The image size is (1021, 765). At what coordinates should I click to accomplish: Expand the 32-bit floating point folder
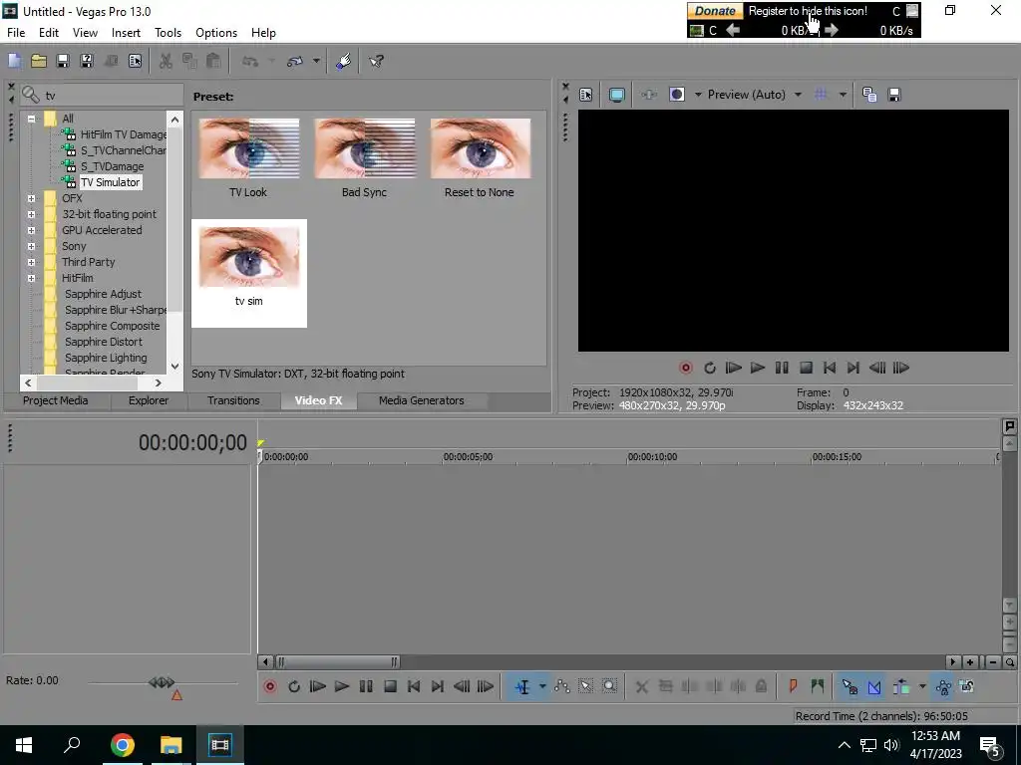(31, 214)
